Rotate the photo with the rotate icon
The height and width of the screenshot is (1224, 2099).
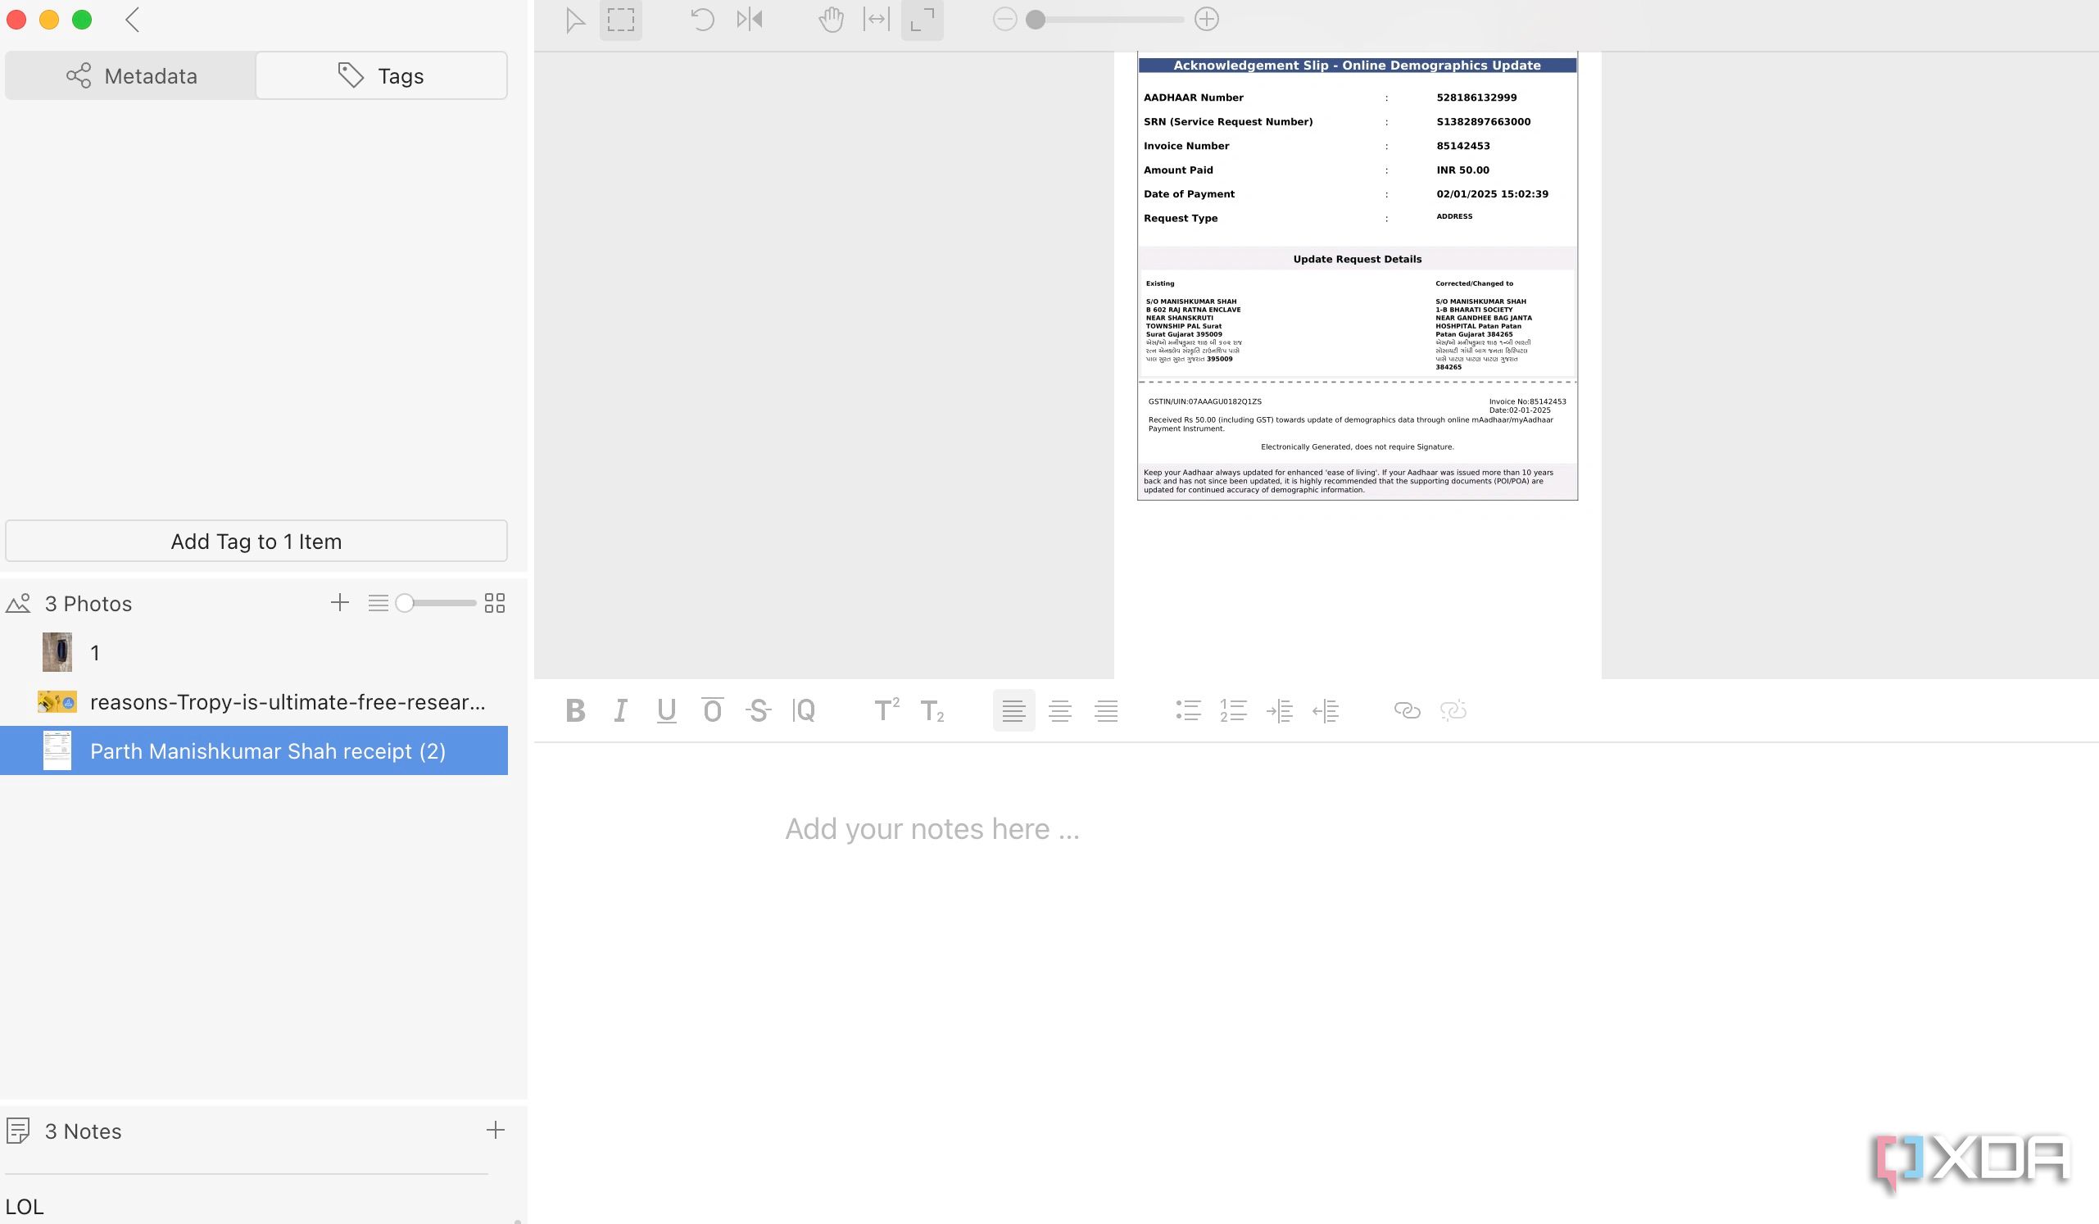702,20
